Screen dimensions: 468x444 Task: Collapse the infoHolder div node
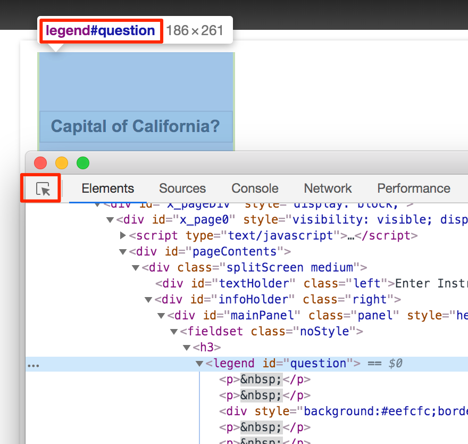(148, 300)
